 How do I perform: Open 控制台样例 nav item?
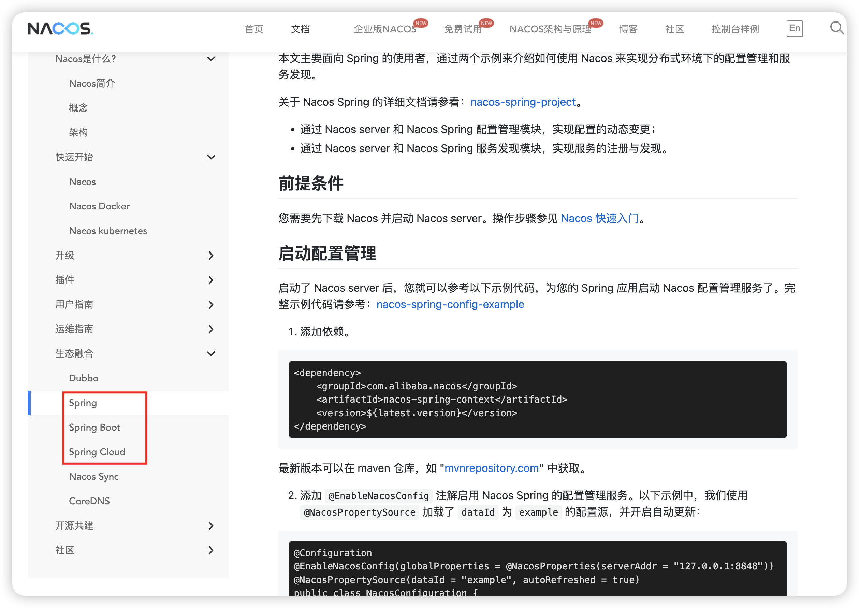point(735,29)
